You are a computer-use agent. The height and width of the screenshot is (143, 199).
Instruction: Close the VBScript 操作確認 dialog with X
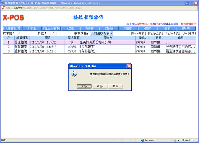click(129, 66)
